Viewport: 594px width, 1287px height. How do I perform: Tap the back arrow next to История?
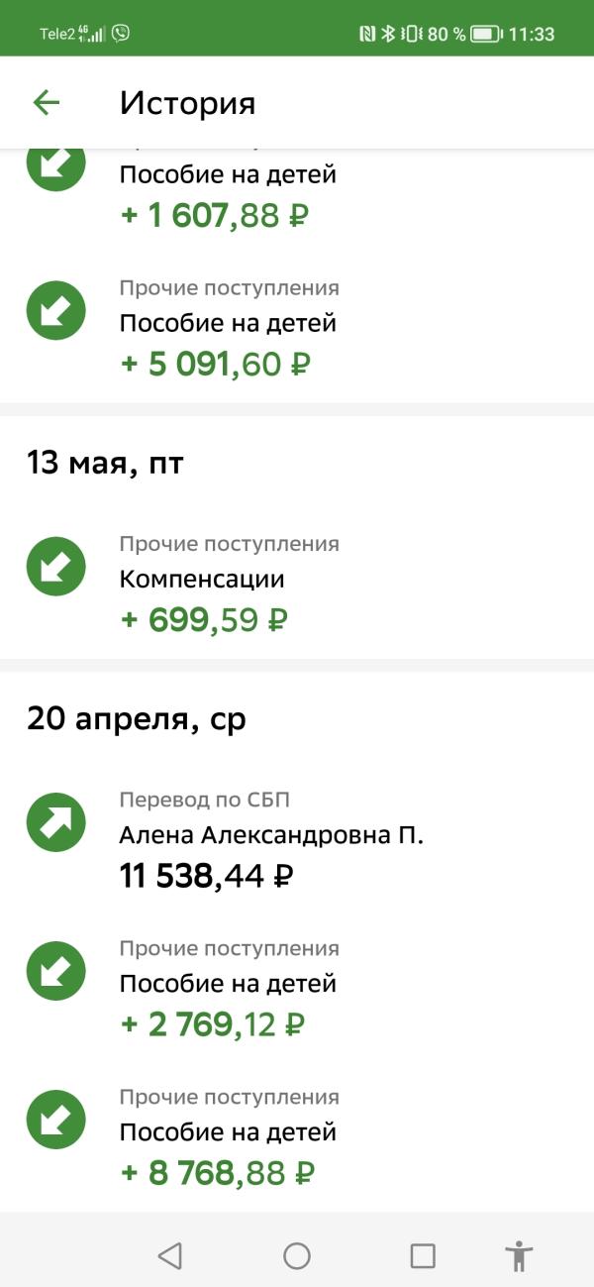click(47, 102)
